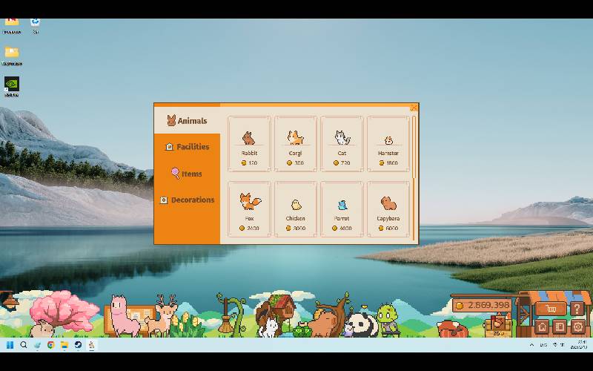Open the Windows Start menu
The width and height of the screenshot is (593, 371).
pos(10,345)
